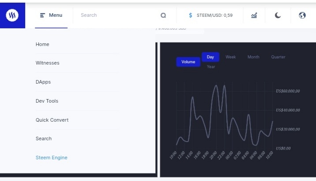Toggle dark mode moon icon
Screen dimensions: 316x181
click(x=278, y=15)
